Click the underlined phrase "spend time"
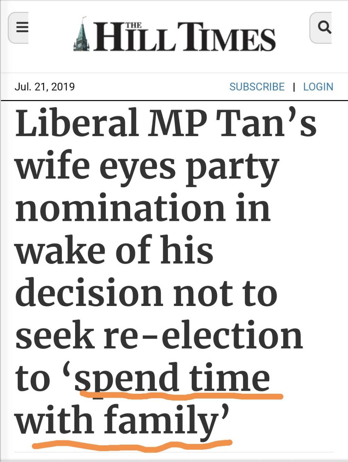348x462 pixels. pos(172,378)
